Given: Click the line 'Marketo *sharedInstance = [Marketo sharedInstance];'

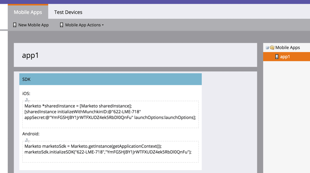Looking at the screenshot, I should click(78, 106).
